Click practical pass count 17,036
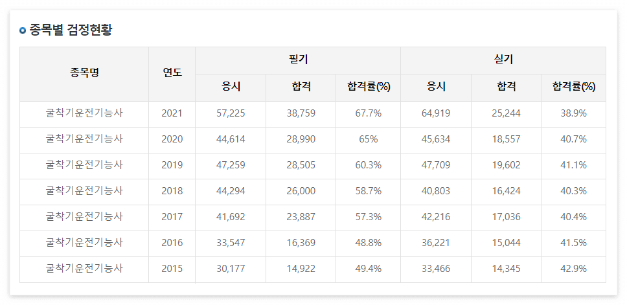 (x=507, y=217)
